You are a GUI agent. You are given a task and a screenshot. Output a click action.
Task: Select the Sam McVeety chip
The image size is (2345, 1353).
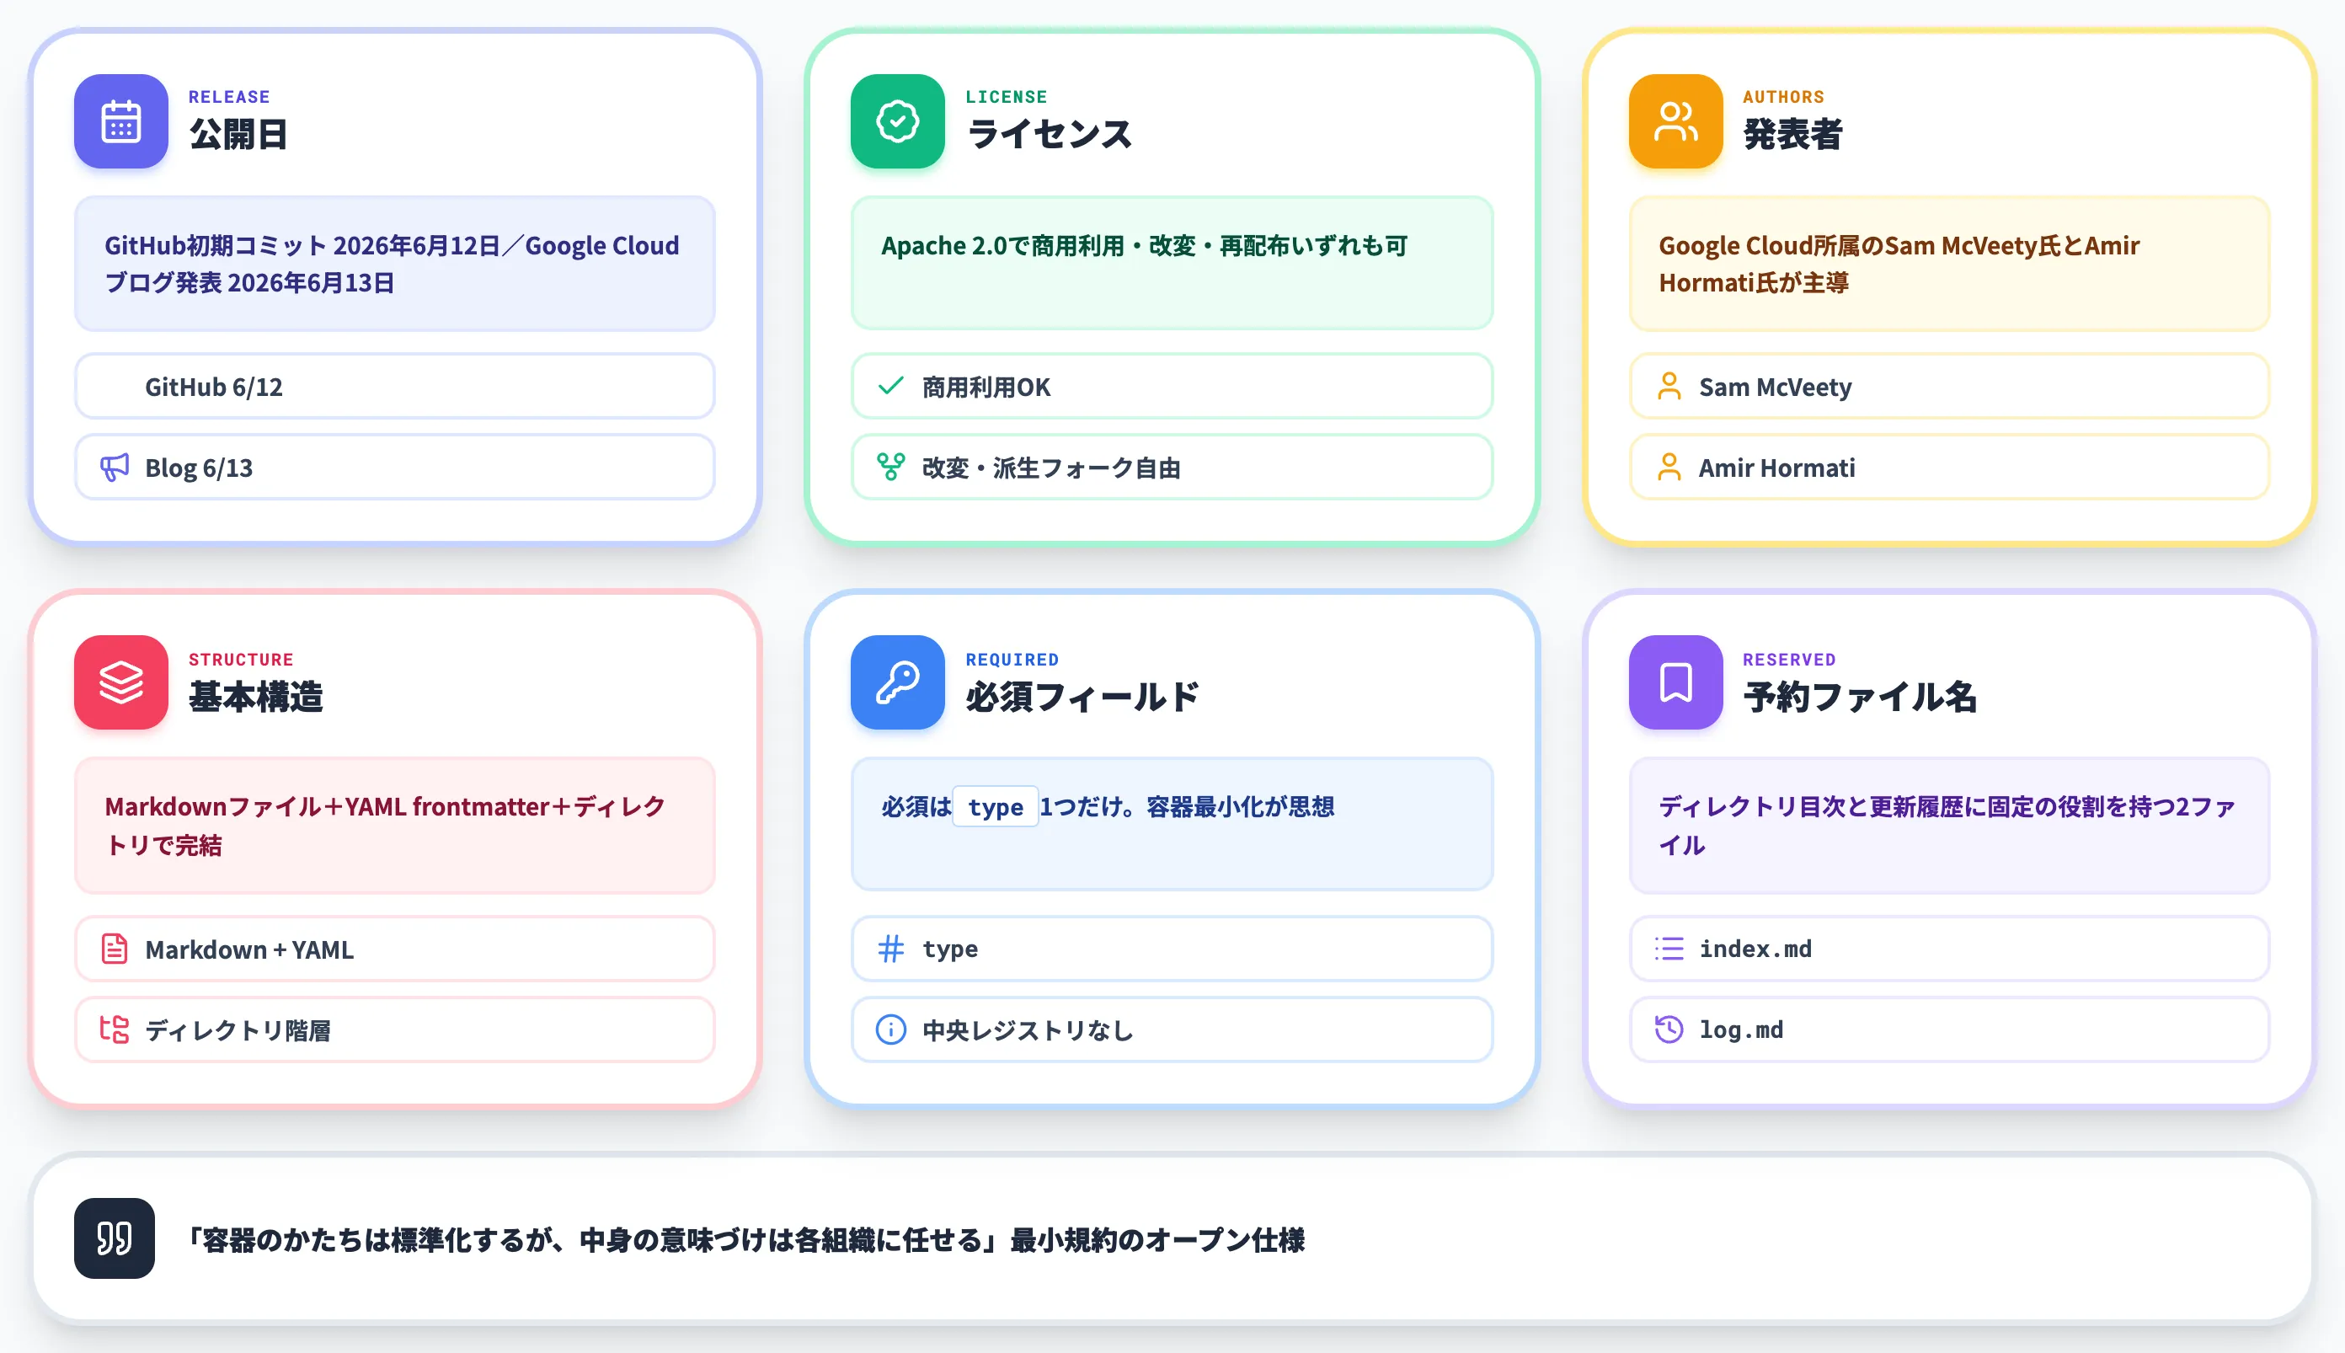coord(1949,386)
